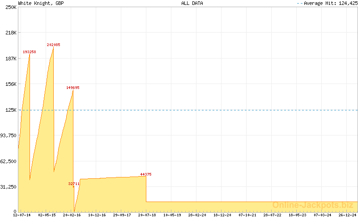The width and height of the screenshot is (358, 219).
Task: Click the 18-05-23 date label
Action: coord(297,215)
